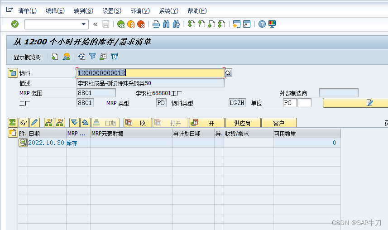This screenshot has height=230, width=388.
Task: Open the 转到(G) menu
Action: (x=84, y=11)
